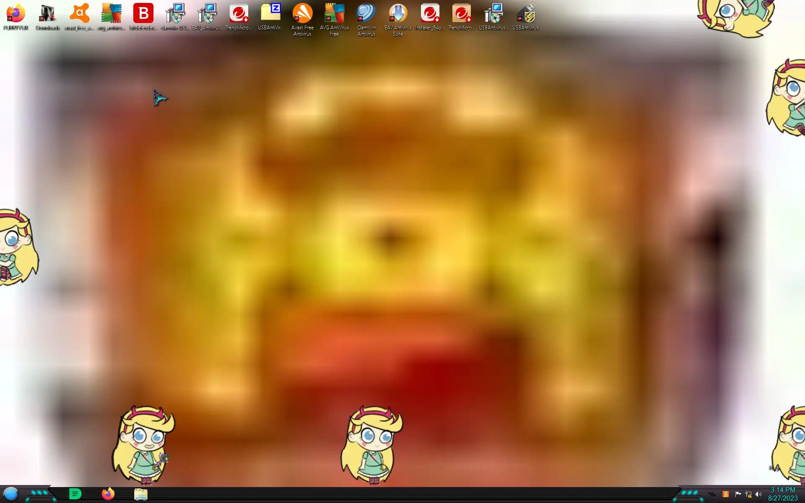The image size is (805, 503).
Task: Select the ClamWin Antivirus shortcut
Action: [366, 15]
